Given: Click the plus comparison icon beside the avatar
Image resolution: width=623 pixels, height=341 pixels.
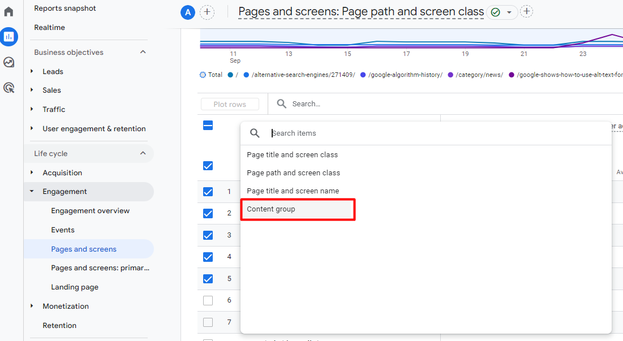Looking at the screenshot, I should click(x=207, y=12).
